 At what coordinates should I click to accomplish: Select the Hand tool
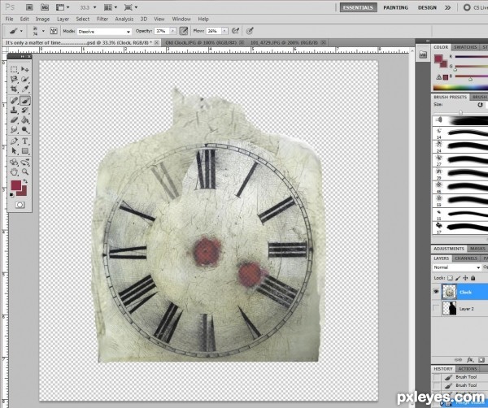click(x=14, y=172)
